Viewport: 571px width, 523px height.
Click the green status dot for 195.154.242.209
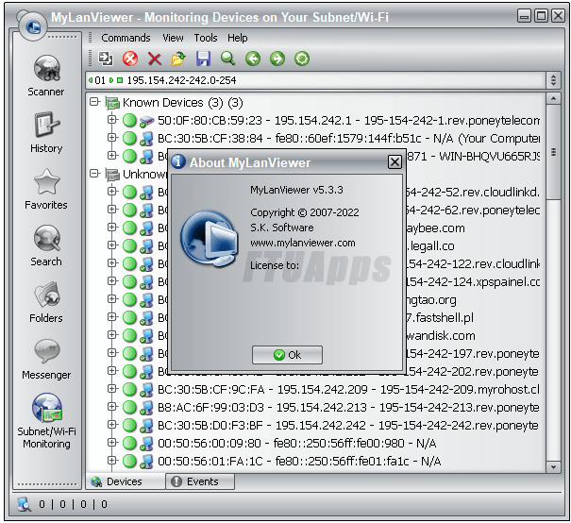pos(129,390)
